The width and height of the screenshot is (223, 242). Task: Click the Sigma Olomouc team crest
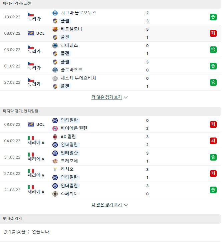pyautogui.click(x=55, y=13)
